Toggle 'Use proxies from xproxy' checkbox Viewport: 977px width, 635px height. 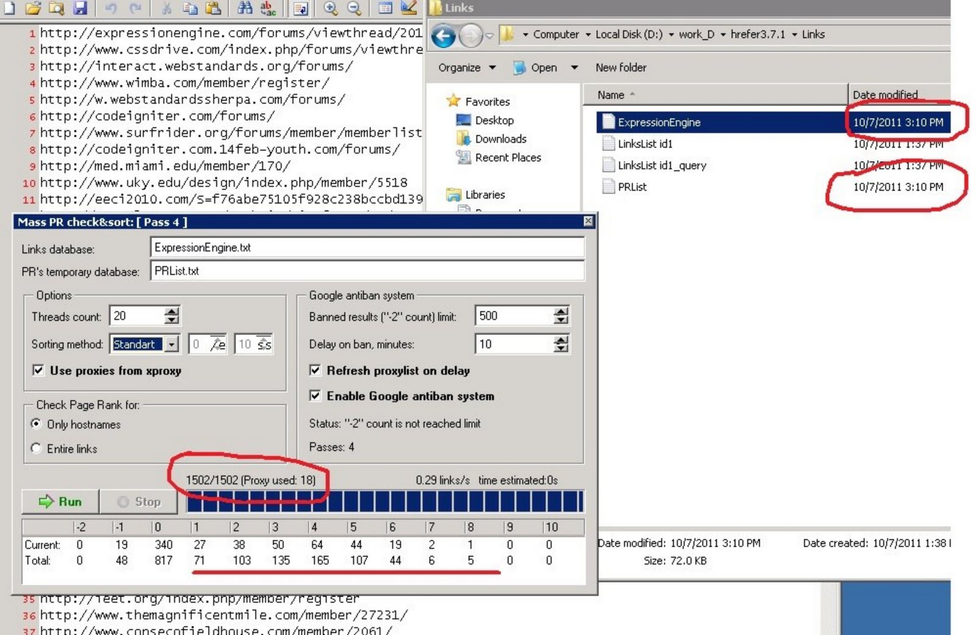tap(38, 370)
